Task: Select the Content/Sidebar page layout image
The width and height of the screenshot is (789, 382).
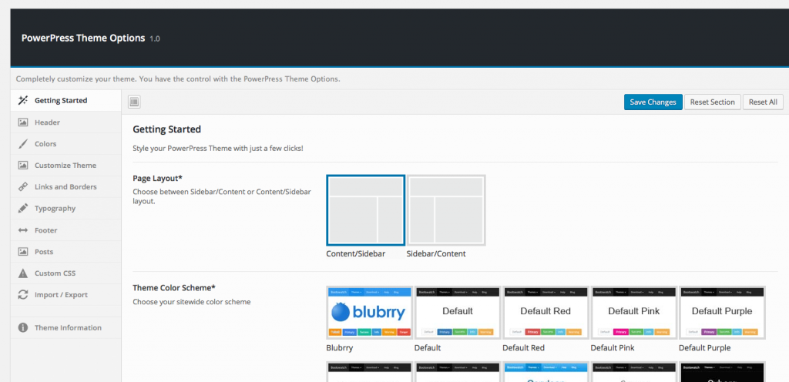Action: click(365, 210)
